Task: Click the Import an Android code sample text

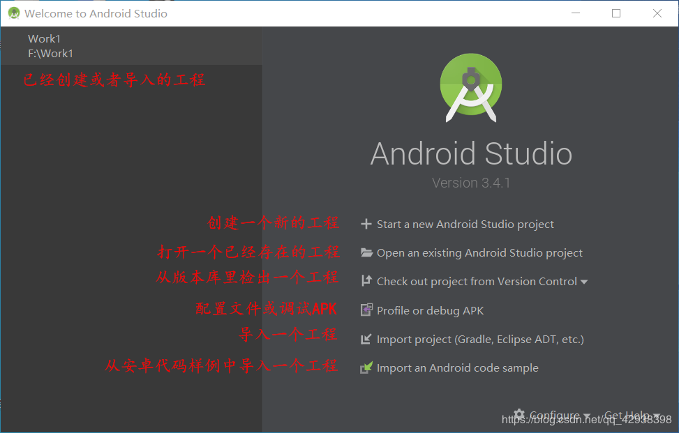Action: click(x=456, y=367)
